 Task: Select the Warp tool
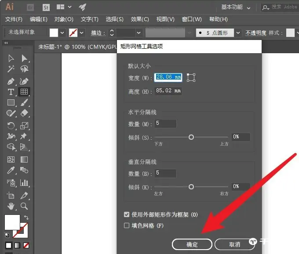[x=11, y=136]
